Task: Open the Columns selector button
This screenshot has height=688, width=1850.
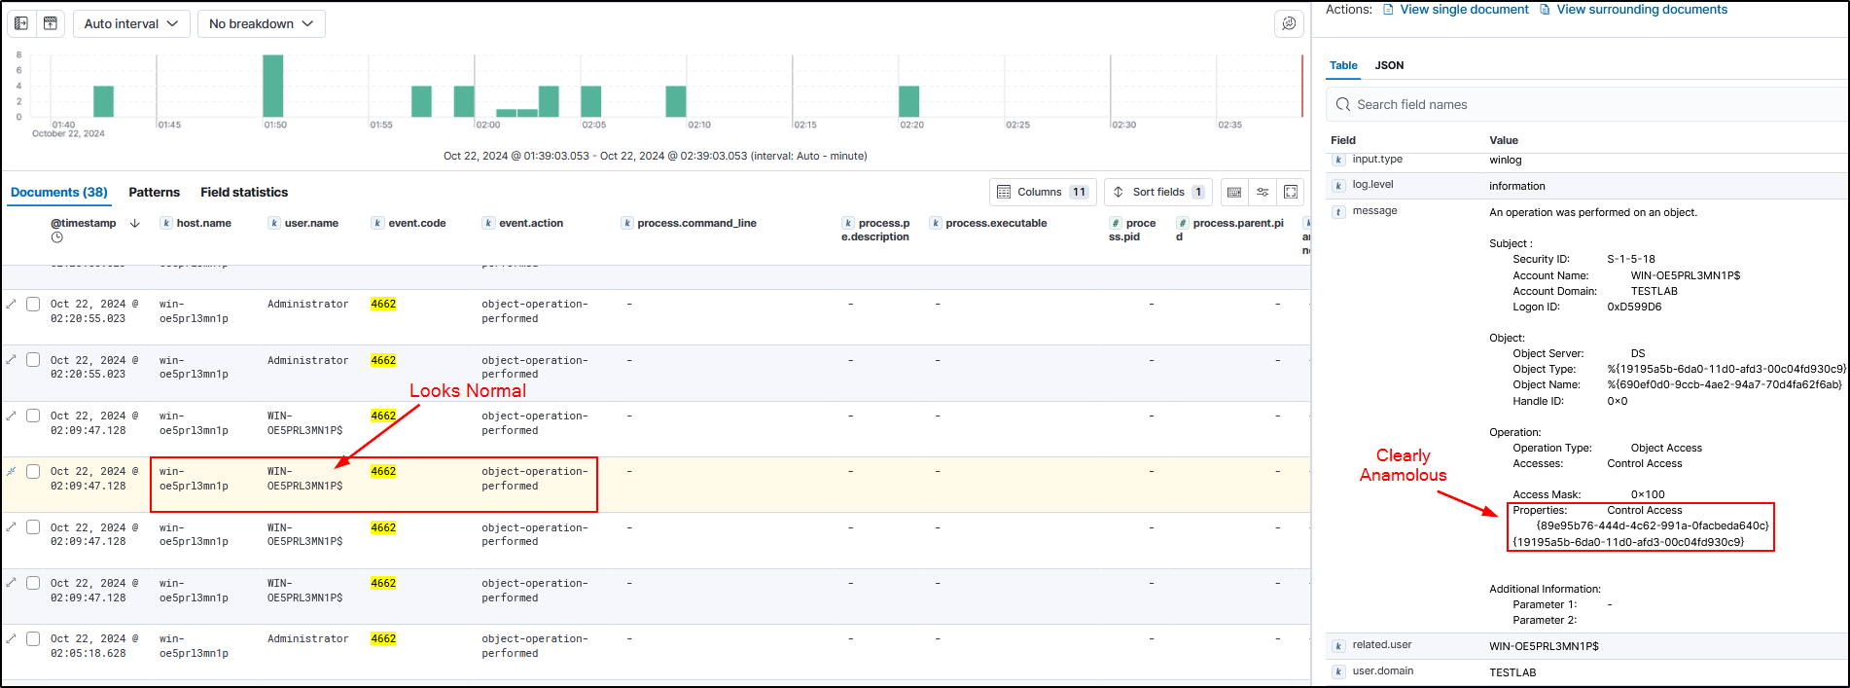Action: coord(1042,192)
